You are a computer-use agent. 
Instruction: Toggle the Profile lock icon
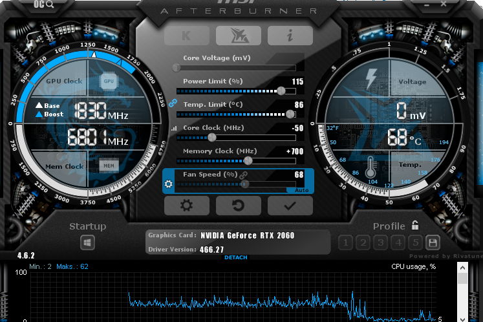point(415,225)
